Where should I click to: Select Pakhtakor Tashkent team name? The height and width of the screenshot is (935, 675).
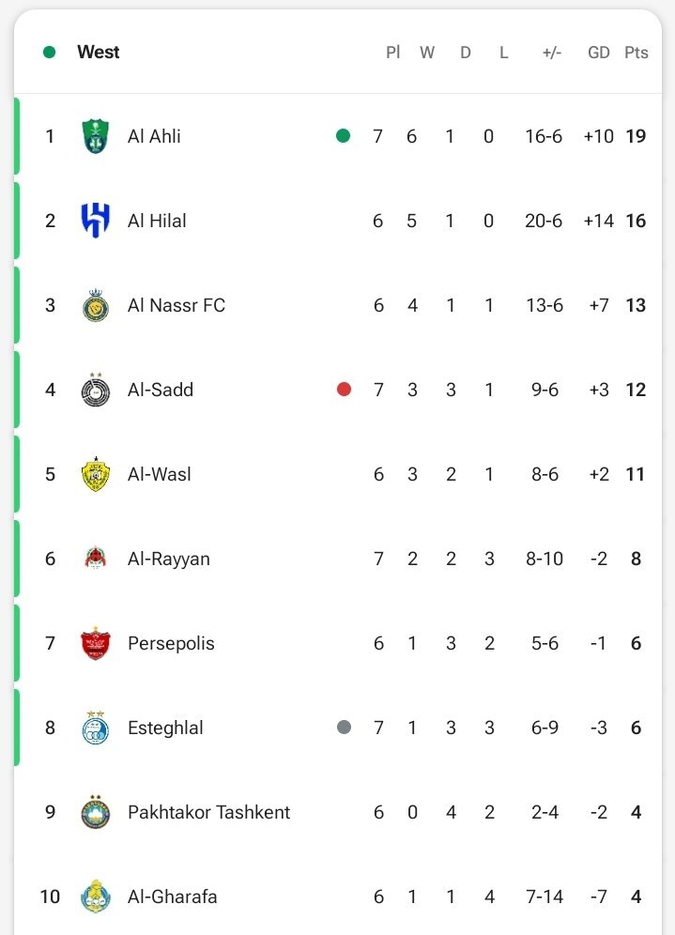click(208, 812)
